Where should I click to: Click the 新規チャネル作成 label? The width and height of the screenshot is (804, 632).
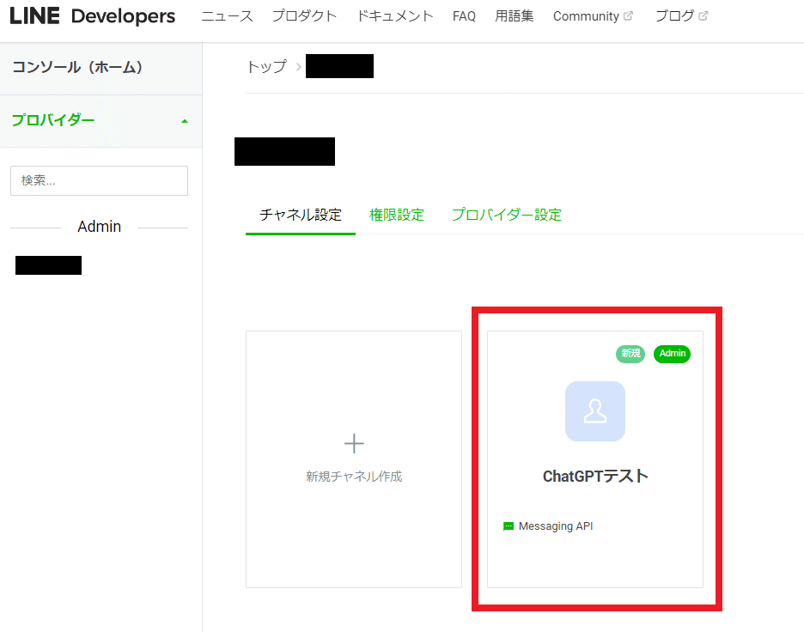point(354,477)
